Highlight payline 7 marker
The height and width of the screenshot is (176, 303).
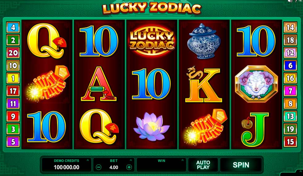pos(290,91)
